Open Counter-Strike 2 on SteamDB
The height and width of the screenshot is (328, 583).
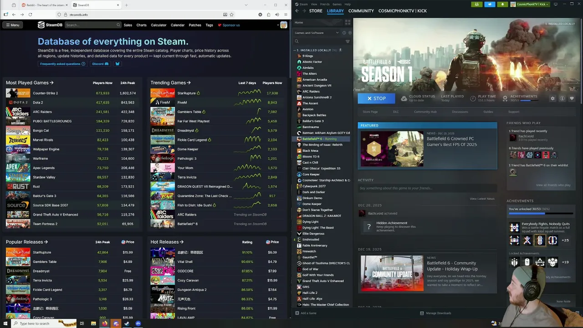(45, 93)
